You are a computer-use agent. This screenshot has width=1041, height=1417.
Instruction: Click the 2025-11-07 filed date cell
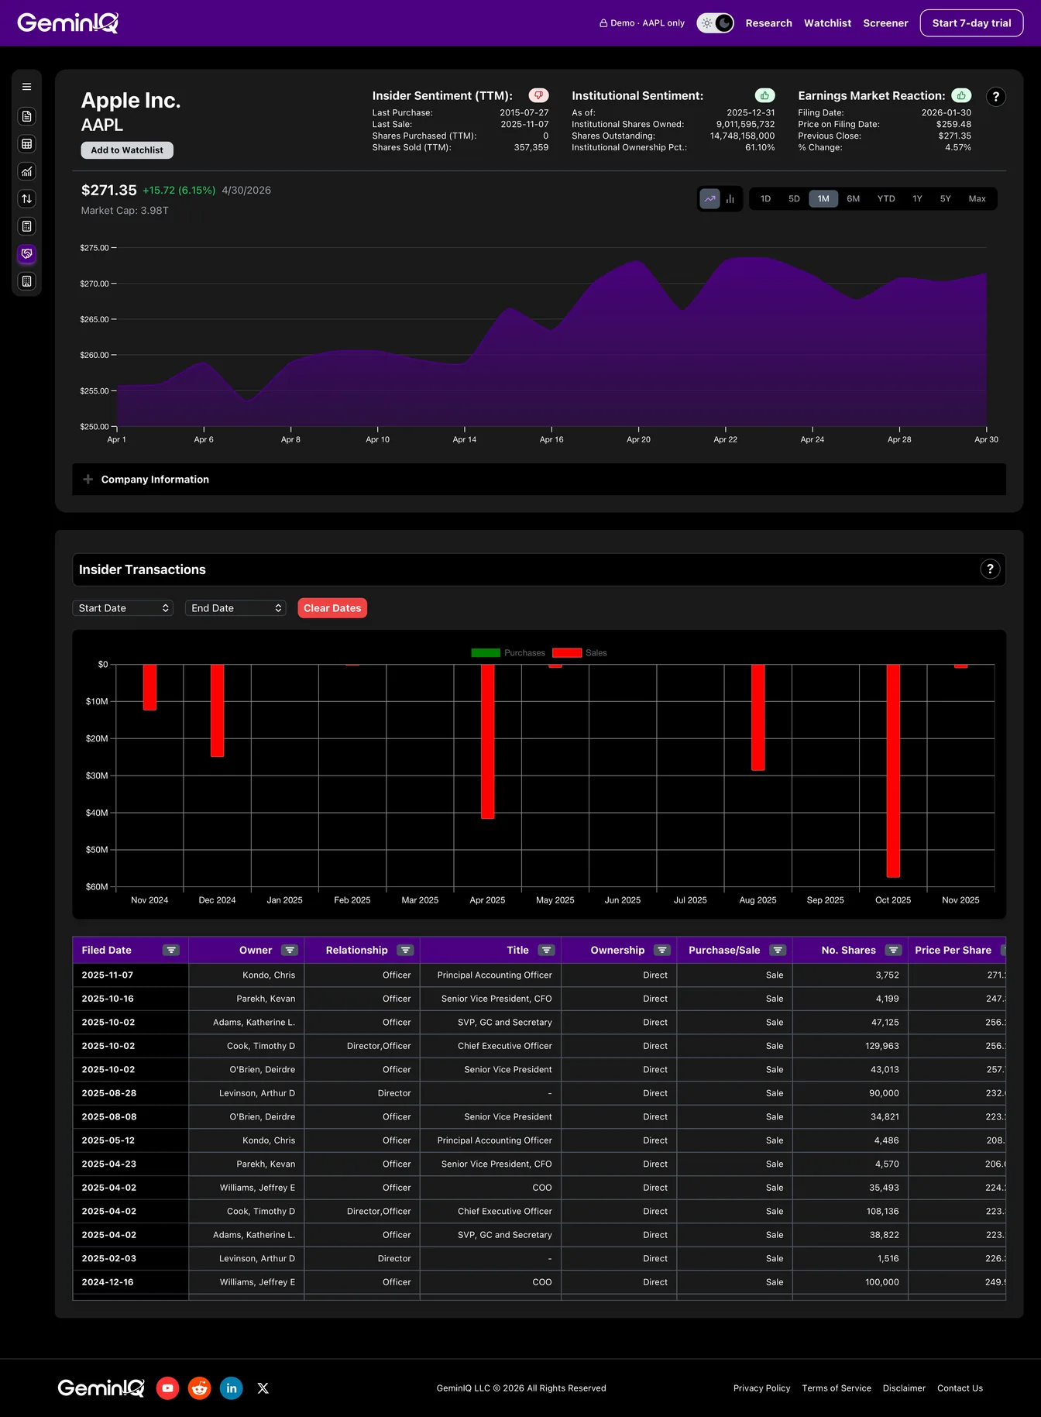pyautogui.click(x=130, y=975)
